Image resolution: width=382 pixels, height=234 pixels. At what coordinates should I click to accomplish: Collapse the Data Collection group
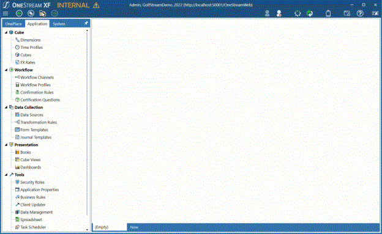pyautogui.click(x=6, y=108)
